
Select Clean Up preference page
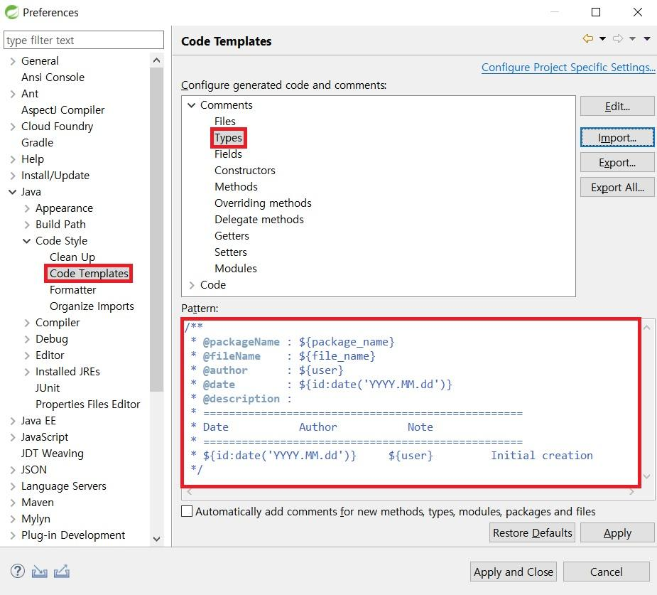pyautogui.click(x=72, y=257)
